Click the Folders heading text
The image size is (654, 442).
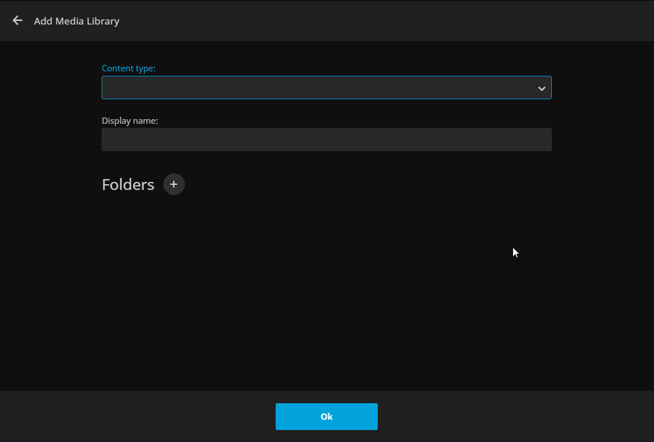pos(128,185)
